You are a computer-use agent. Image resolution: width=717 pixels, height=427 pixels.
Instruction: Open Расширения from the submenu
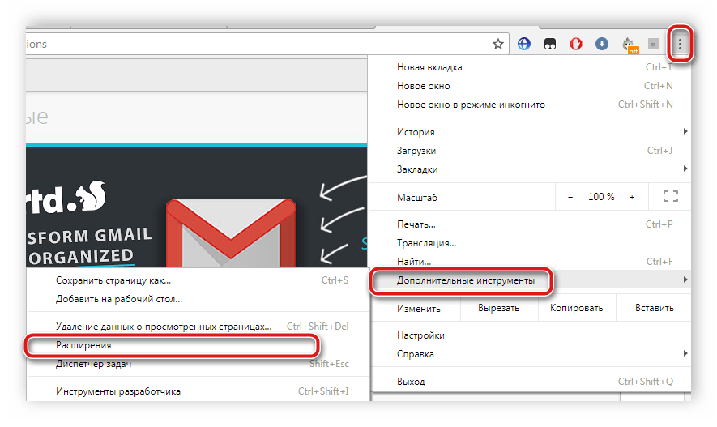pos(198,345)
